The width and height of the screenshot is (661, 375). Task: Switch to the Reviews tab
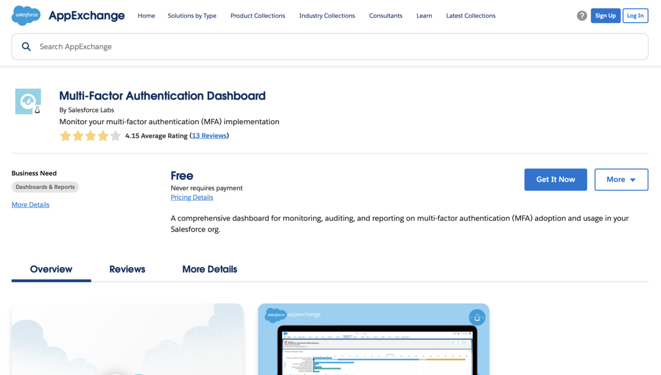127,269
